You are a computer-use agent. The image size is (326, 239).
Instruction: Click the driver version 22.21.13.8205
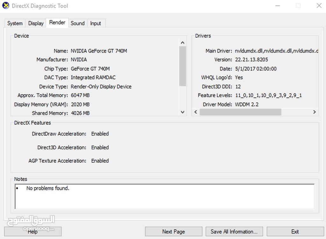[x=252, y=60]
